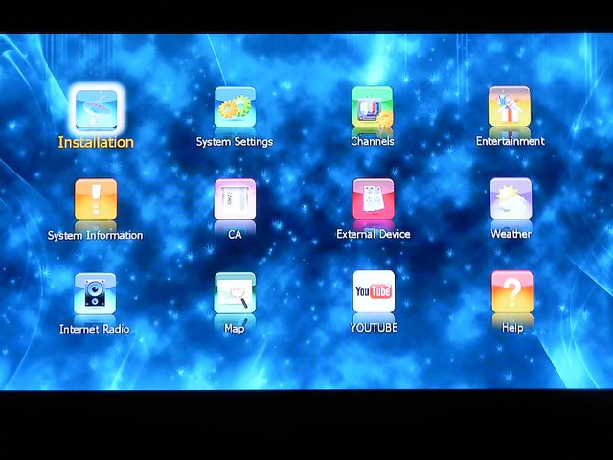Click the External Device label
The height and width of the screenshot is (460, 613).
point(374,234)
